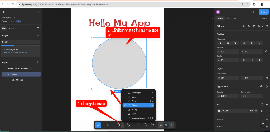The image size is (270, 132).
Task: Toggle Fill visibility eye icon
Action: click(262, 111)
